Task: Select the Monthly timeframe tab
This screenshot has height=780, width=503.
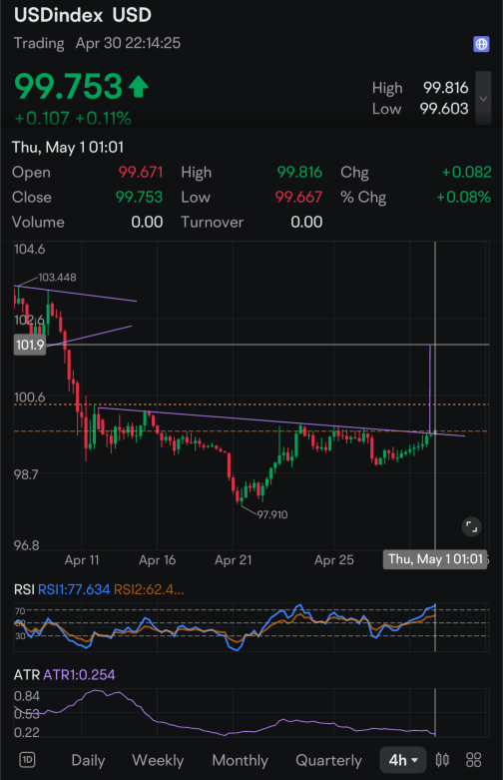Action: (241, 760)
